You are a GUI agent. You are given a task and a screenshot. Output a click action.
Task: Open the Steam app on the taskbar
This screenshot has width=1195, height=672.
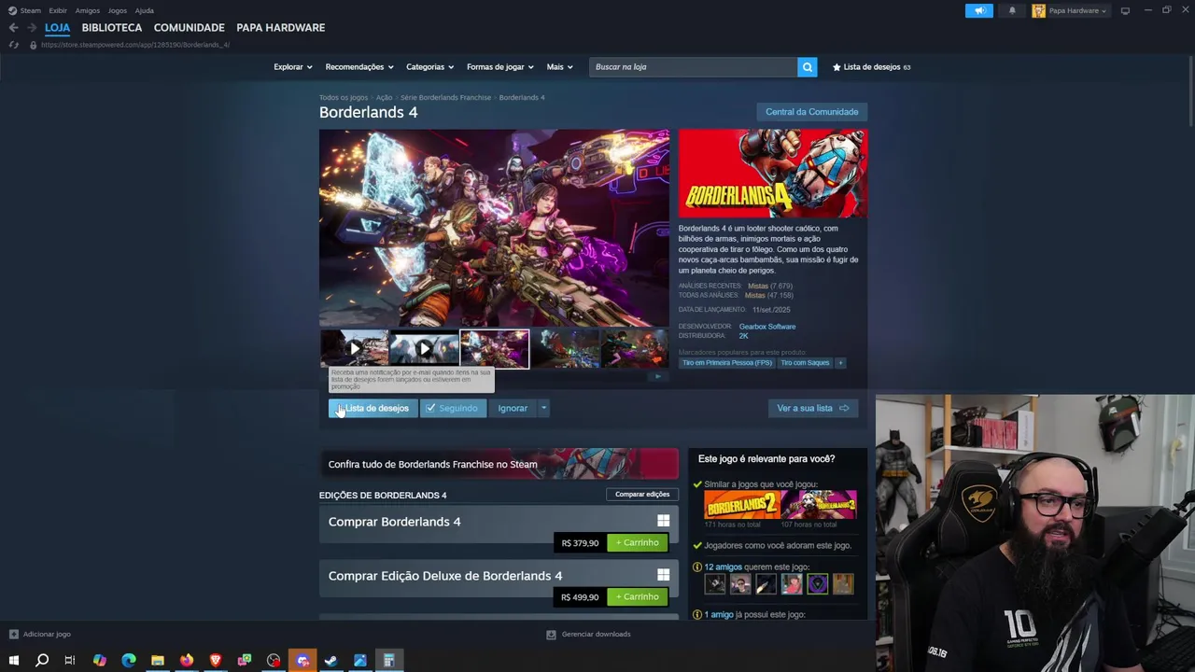pos(330,661)
